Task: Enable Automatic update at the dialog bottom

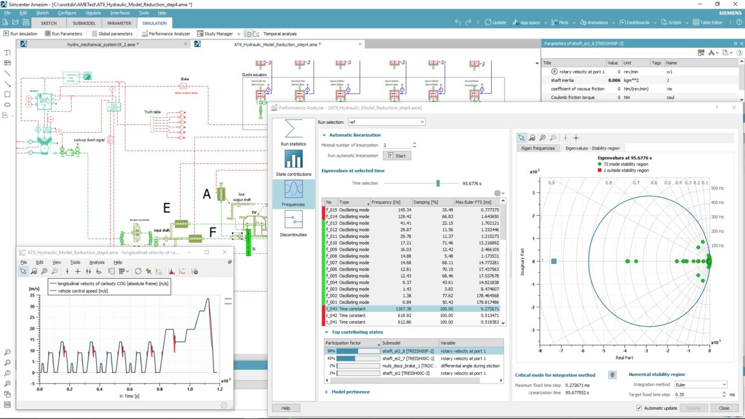Action: [x=638, y=407]
